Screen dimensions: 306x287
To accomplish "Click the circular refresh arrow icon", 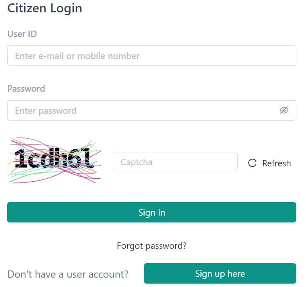I will pos(252,163).
